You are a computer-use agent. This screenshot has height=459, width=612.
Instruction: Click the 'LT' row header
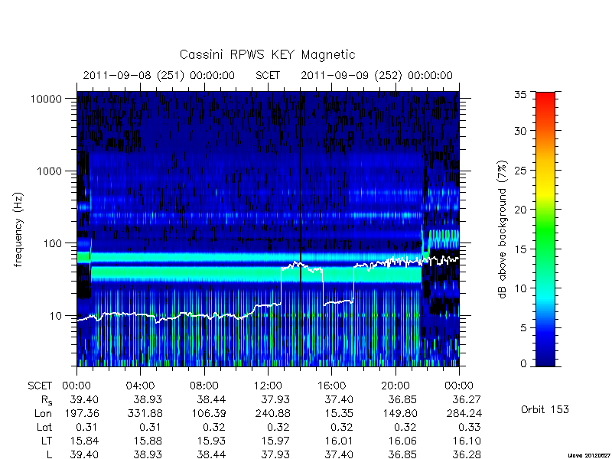pyautogui.click(x=47, y=441)
